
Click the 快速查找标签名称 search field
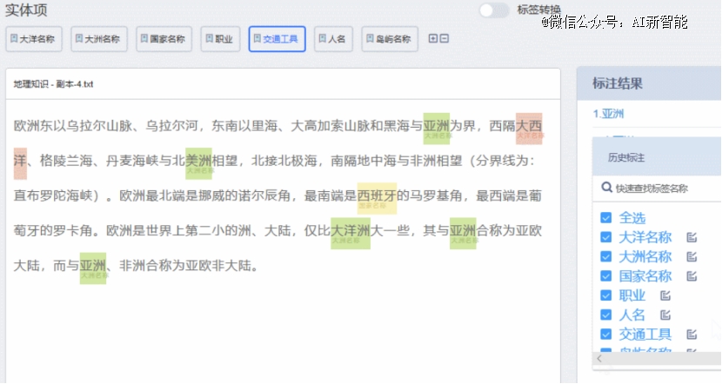coord(658,189)
